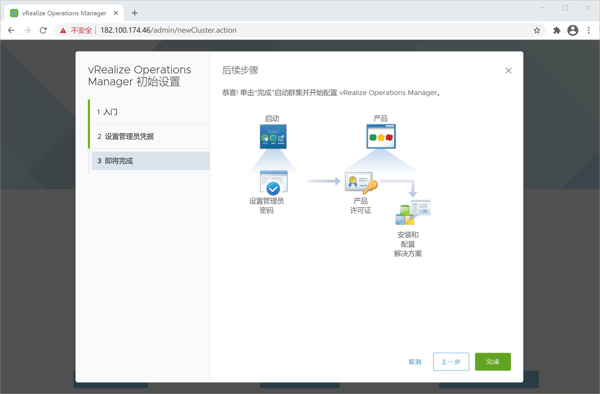
Task: Bookmark this page with star icon
Action: [537, 30]
